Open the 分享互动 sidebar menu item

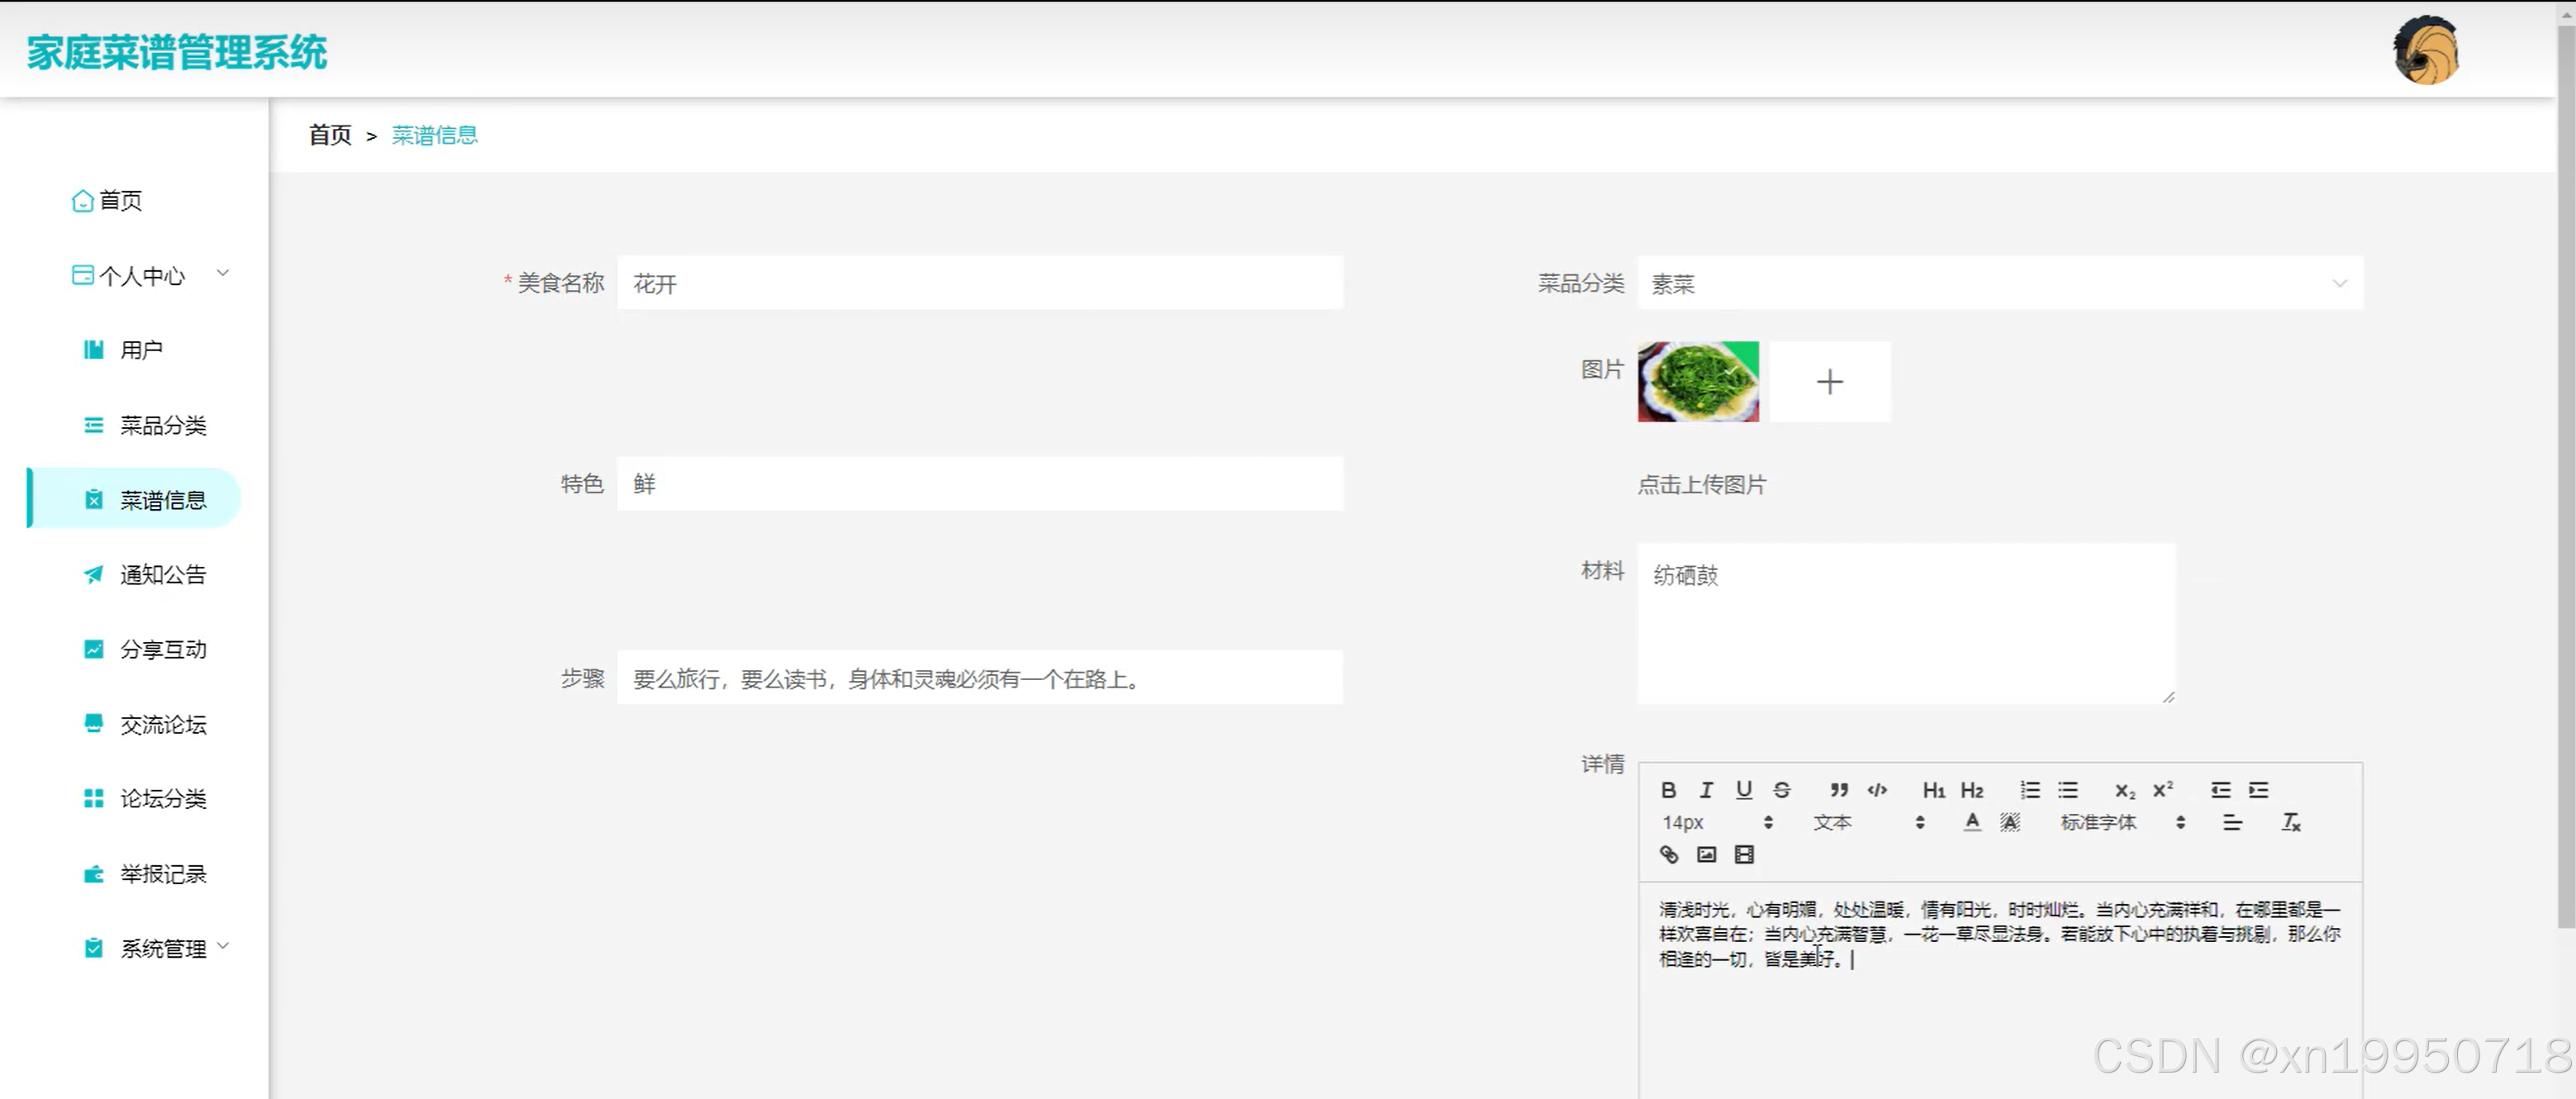[145, 649]
